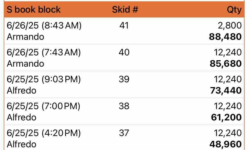Click skid number 41
Viewport: 250px width, 150px height.
point(124,26)
